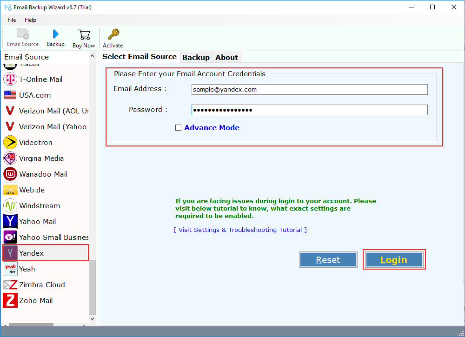Click the app envelope icon in title bar
The height and width of the screenshot is (337, 465).
pos(8,7)
